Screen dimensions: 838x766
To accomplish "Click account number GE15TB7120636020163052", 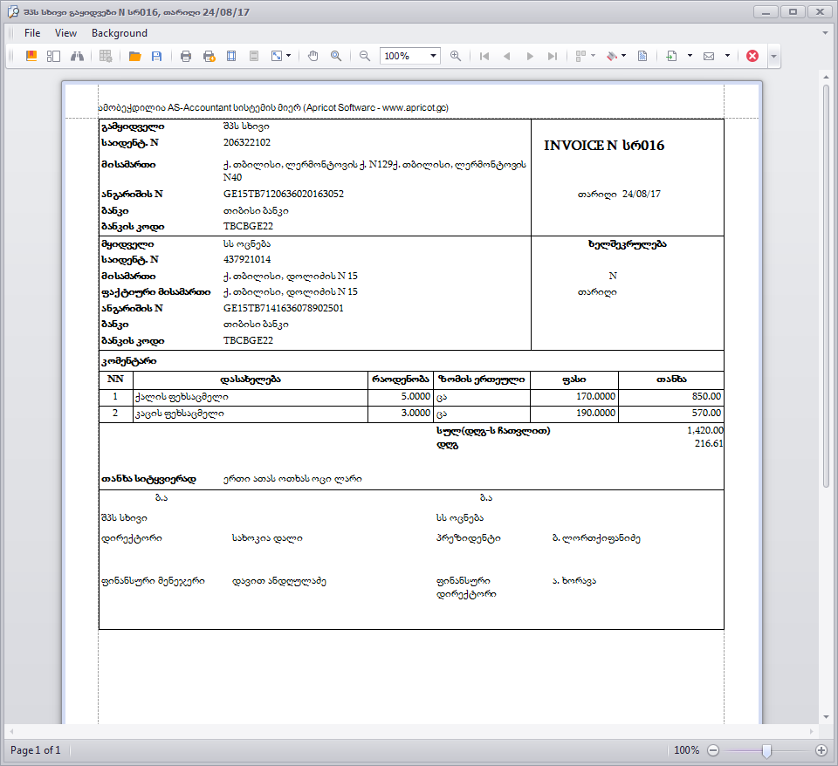I will [283, 194].
